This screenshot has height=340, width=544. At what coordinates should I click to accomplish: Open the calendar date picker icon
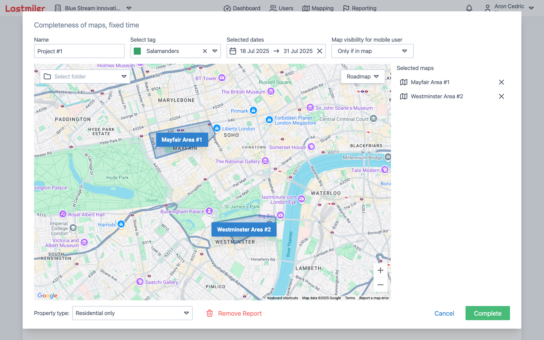233,51
